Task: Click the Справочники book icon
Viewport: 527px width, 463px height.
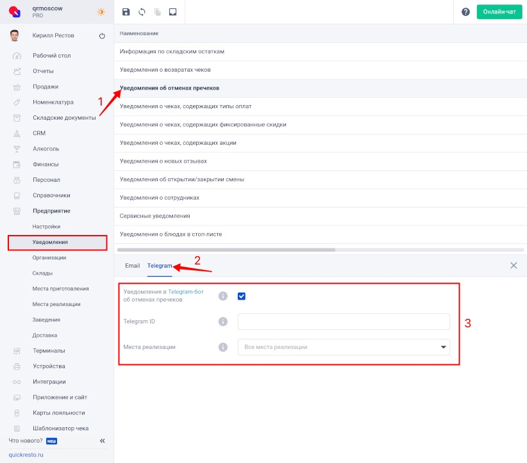Action: tap(17, 195)
